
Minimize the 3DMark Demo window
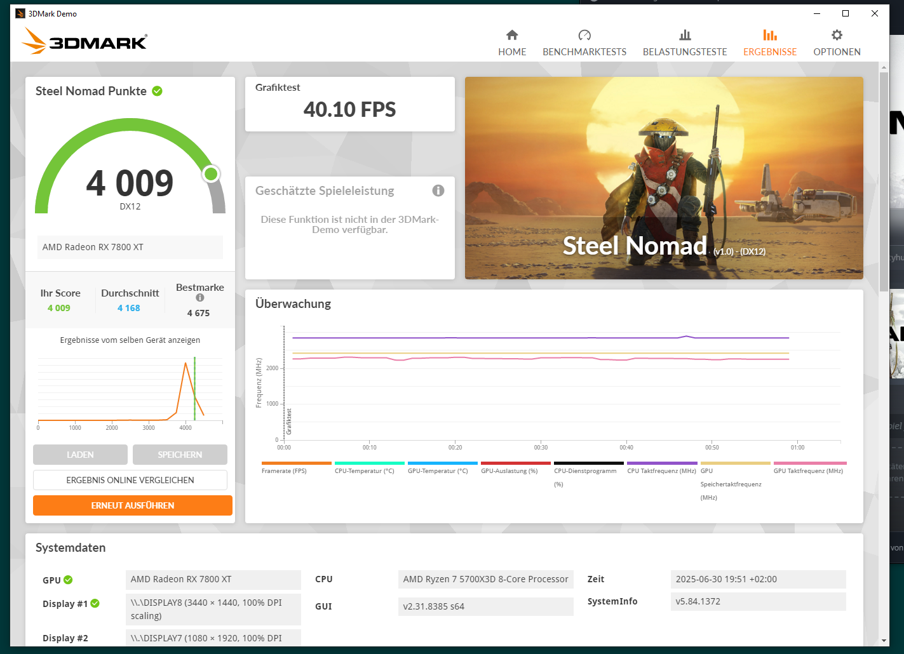pyautogui.click(x=817, y=13)
